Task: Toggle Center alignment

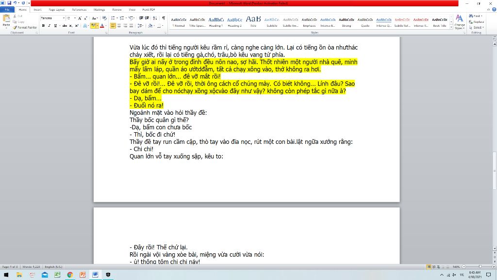Action: coord(119,26)
